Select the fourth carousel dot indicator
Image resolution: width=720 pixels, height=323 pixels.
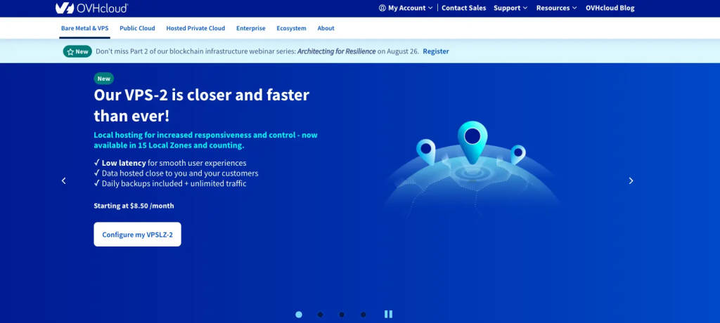tap(364, 315)
